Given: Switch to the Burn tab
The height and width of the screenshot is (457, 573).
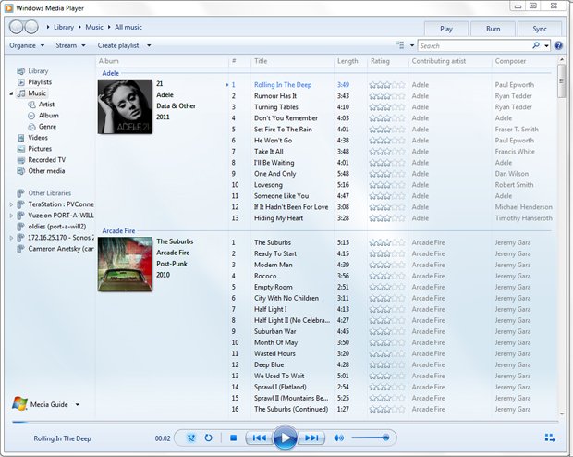Looking at the screenshot, I should 493,29.
